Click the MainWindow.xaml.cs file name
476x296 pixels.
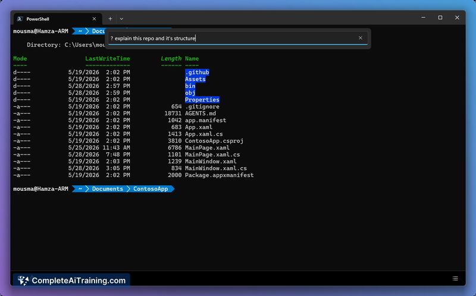(x=216, y=168)
